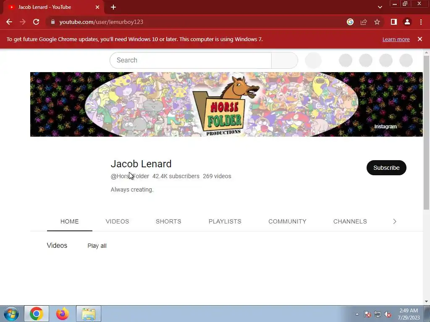Open the CHANNELS tab

pyautogui.click(x=350, y=221)
